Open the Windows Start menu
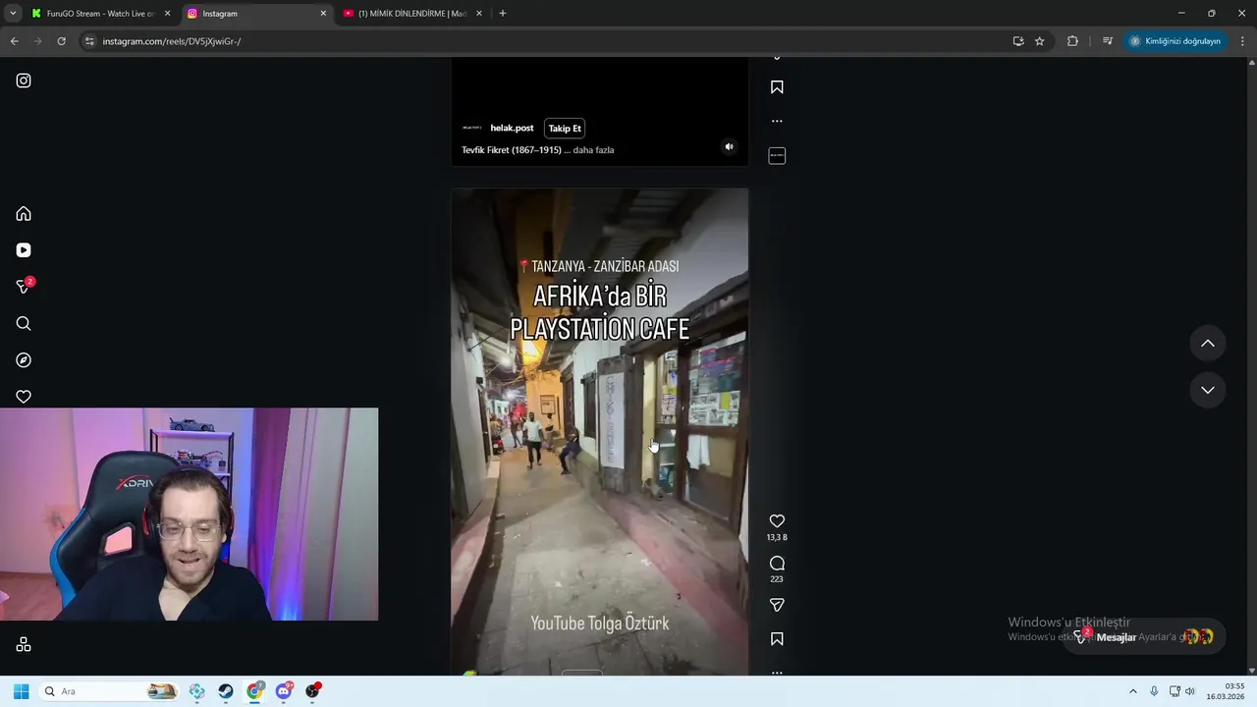The height and width of the screenshot is (707, 1257). (x=21, y=691)
